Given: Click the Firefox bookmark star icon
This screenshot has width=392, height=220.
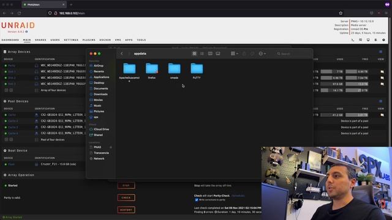Looking at the screenshot, I should [341, 13].
